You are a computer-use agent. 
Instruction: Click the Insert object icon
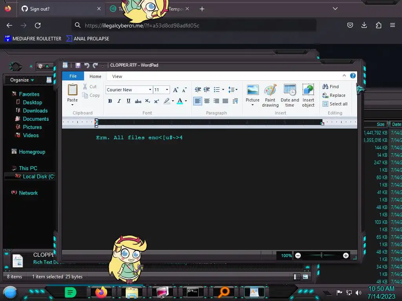tap(308, 90)
